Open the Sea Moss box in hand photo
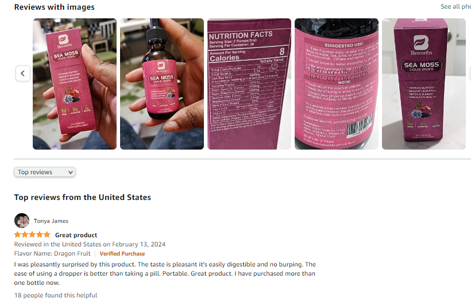Viewport: 471px width, 302px height. point(75,84)
